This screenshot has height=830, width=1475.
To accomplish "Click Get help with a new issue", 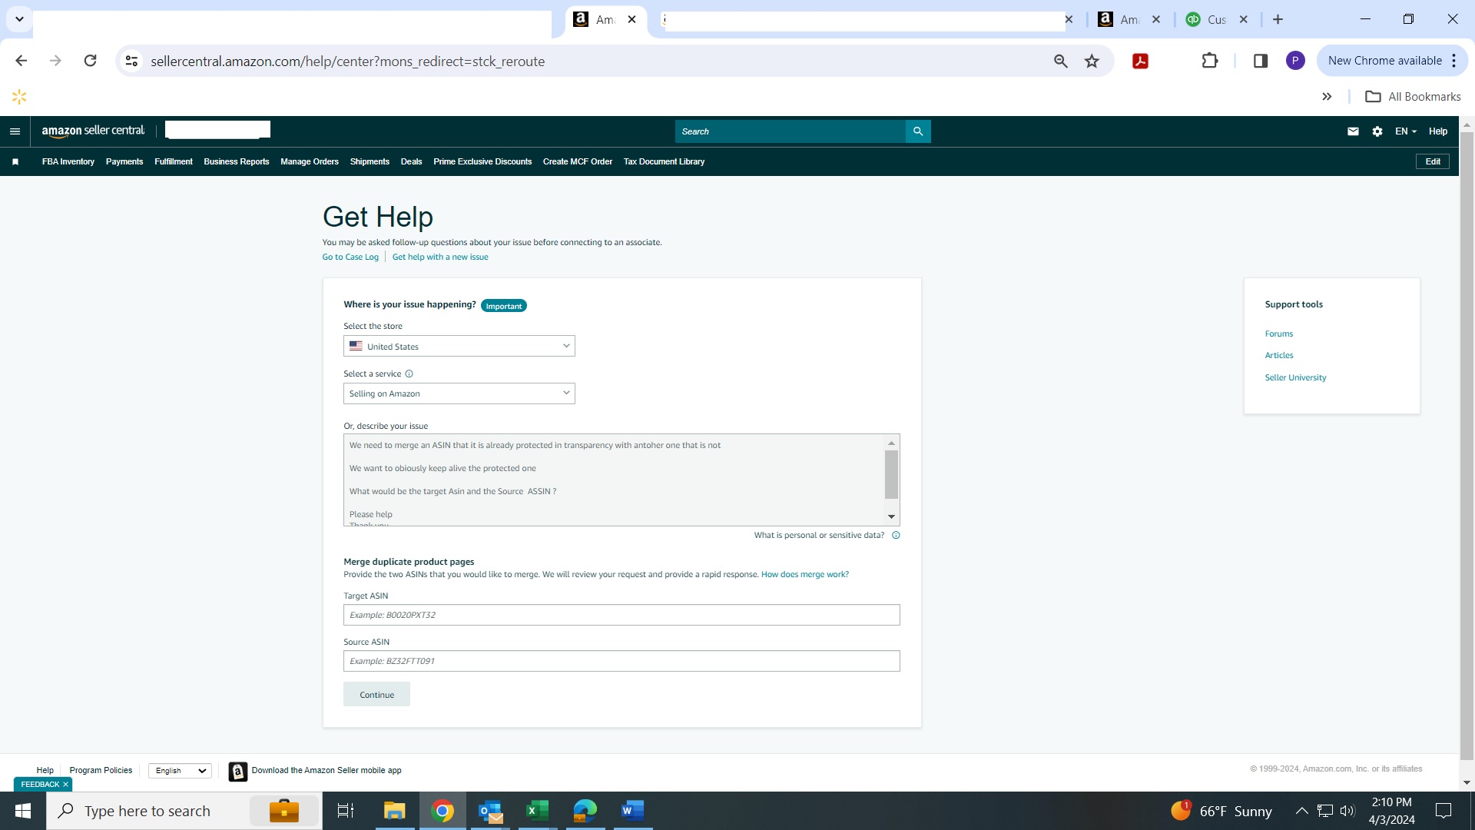I will click(440, 257).
